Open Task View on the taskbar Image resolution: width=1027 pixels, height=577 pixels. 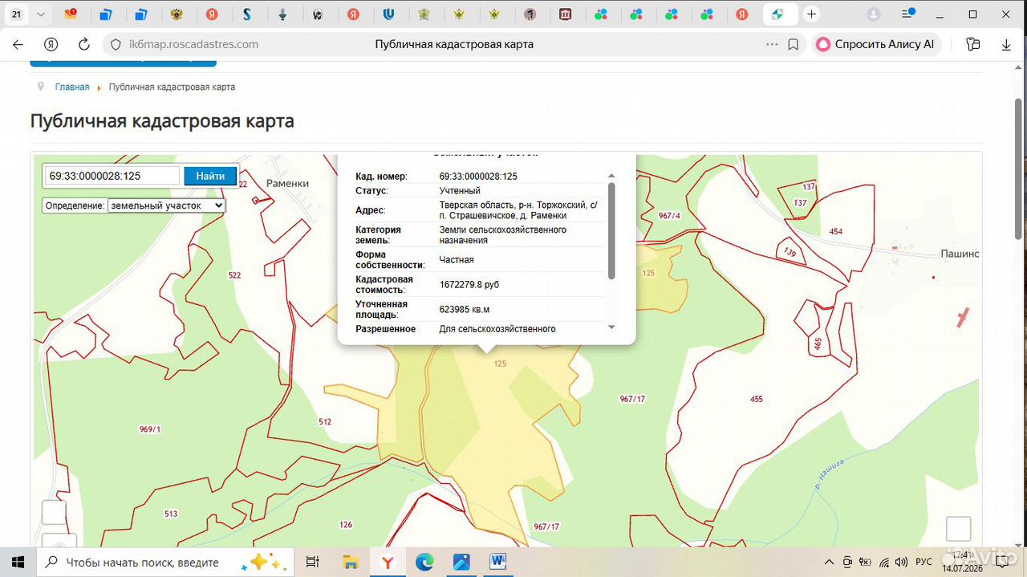[x=313, y=563]
